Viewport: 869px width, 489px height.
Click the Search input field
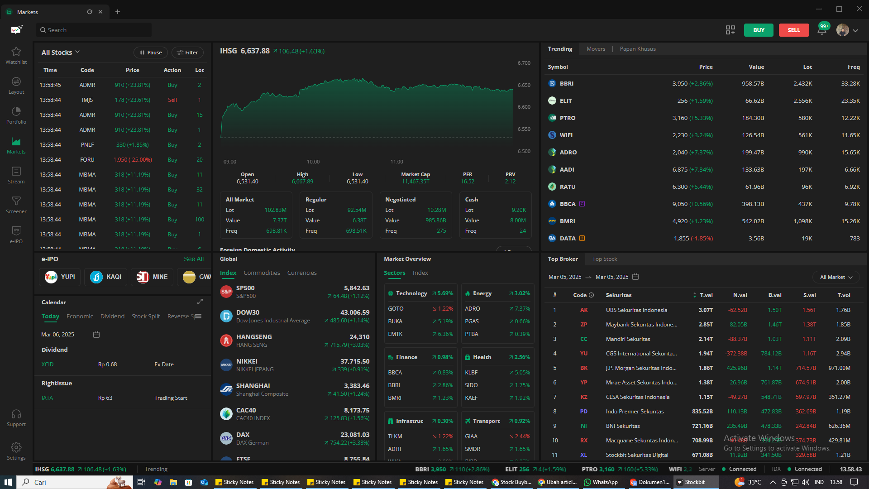[x=94, y=30]
